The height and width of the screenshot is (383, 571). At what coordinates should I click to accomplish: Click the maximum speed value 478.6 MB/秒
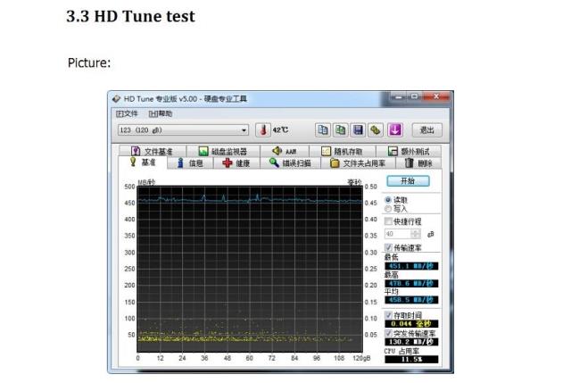point(411,283)
